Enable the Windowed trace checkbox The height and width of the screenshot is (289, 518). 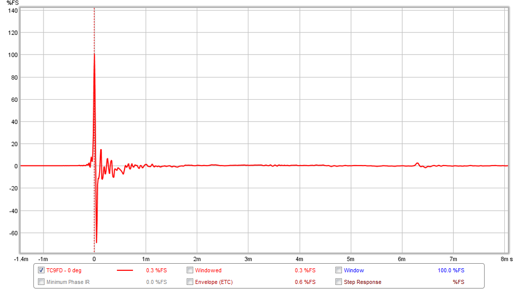tap(190, 270)
